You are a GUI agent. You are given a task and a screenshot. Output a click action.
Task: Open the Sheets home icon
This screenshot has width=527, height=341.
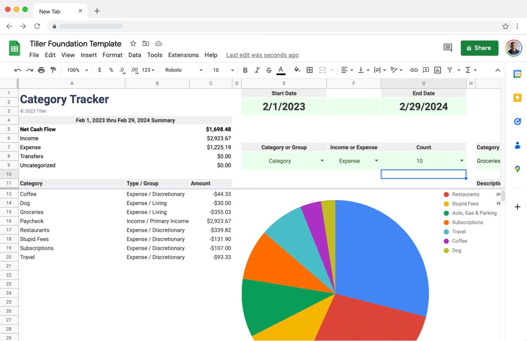pos(15,48)
